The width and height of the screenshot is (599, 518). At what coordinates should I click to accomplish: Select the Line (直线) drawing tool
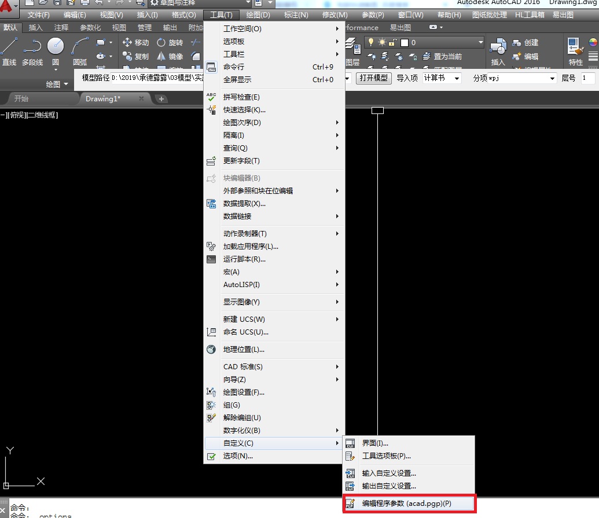(9, 52)
